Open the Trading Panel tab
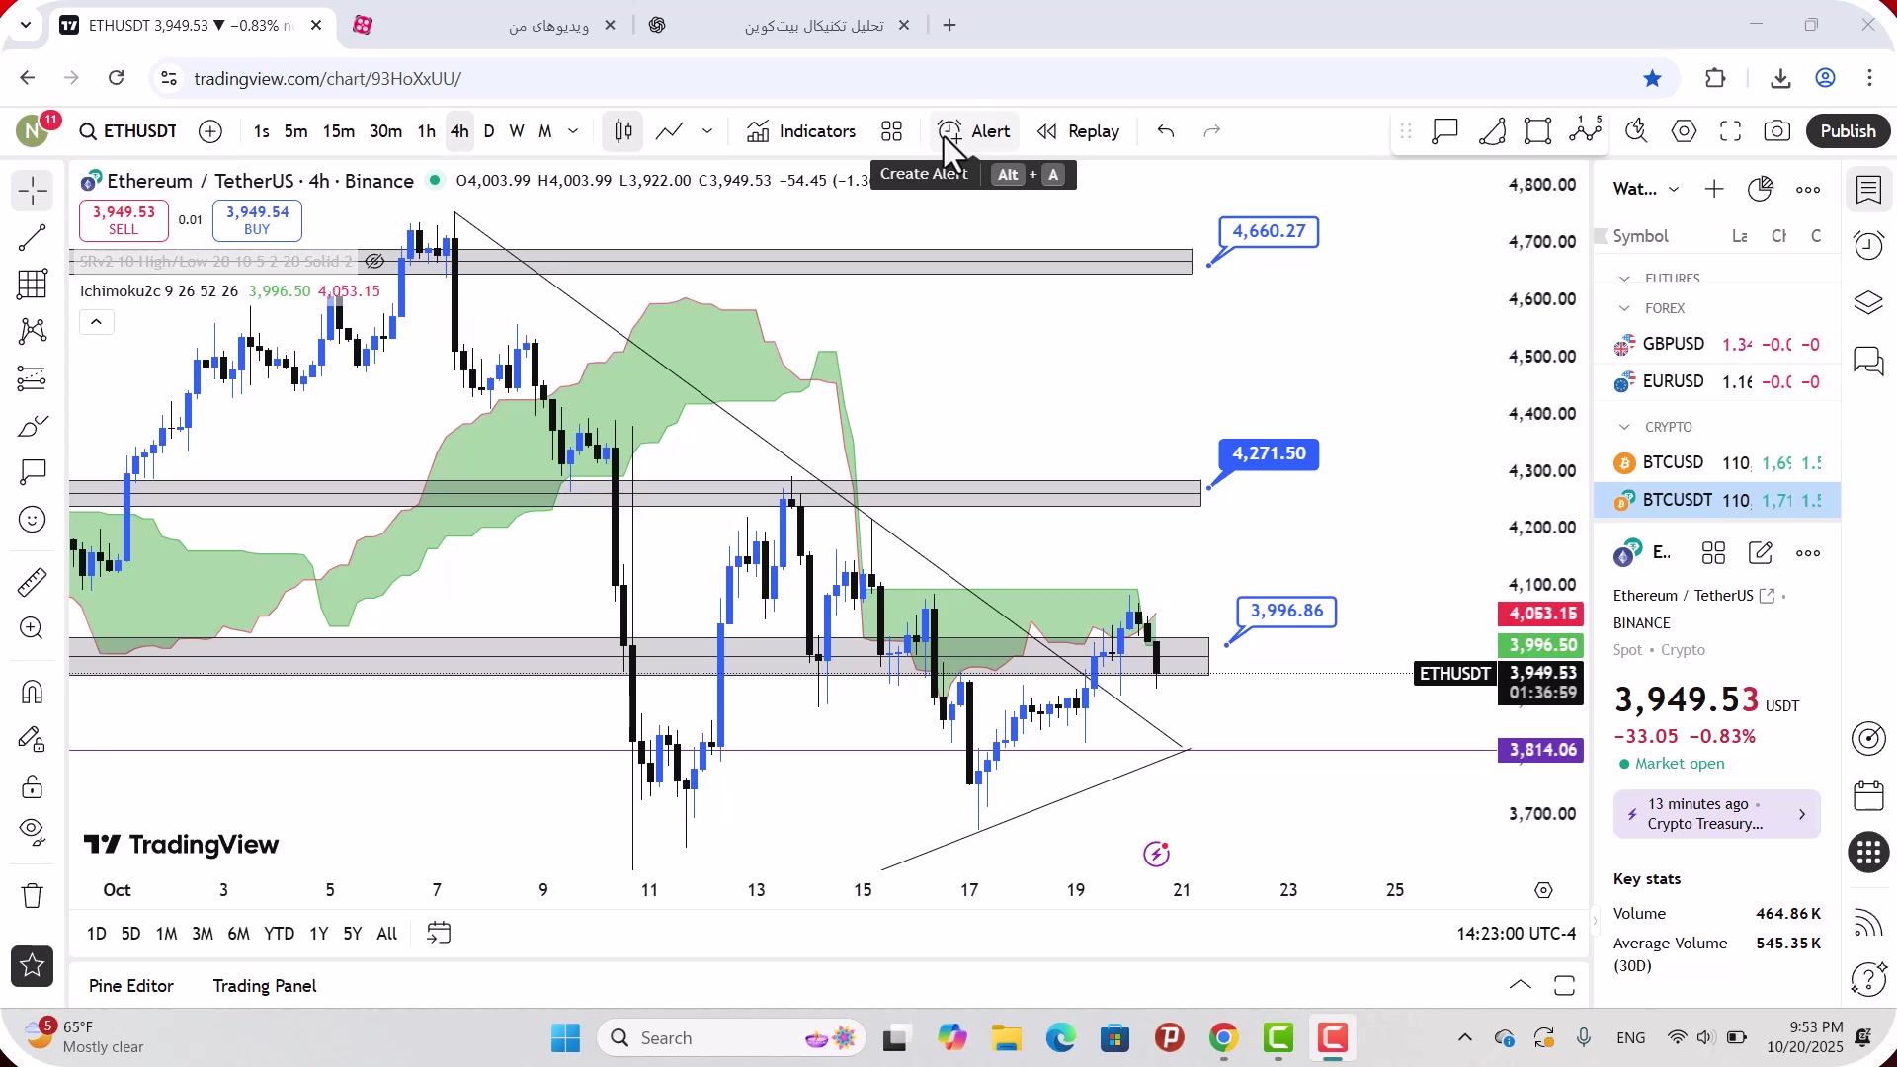The image size is (1897, 1067). coord(265,986)
